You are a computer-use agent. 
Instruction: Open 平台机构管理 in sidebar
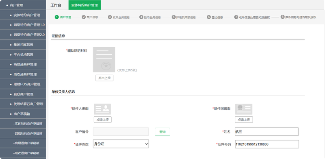(23, 55)
